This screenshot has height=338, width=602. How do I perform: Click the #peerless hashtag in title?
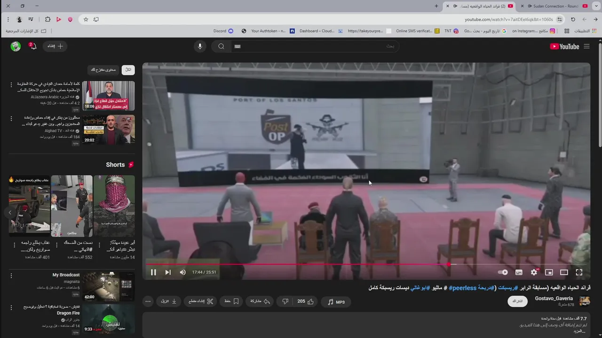click(x=463, y=288)
